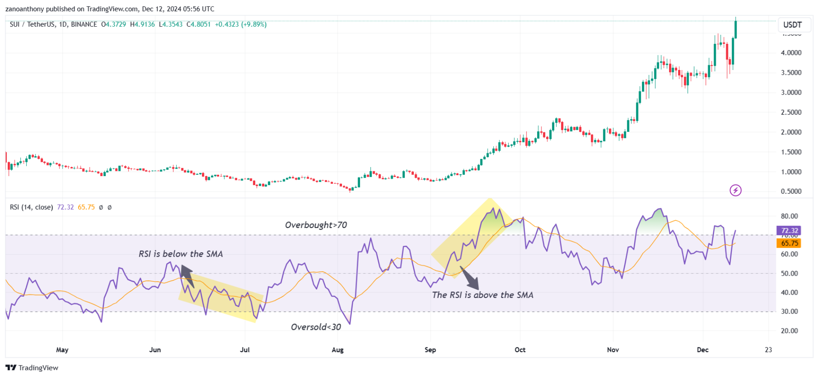
Task: Select the 'RSI is below the SMA' annotation
Action: (x=180, y=254)
